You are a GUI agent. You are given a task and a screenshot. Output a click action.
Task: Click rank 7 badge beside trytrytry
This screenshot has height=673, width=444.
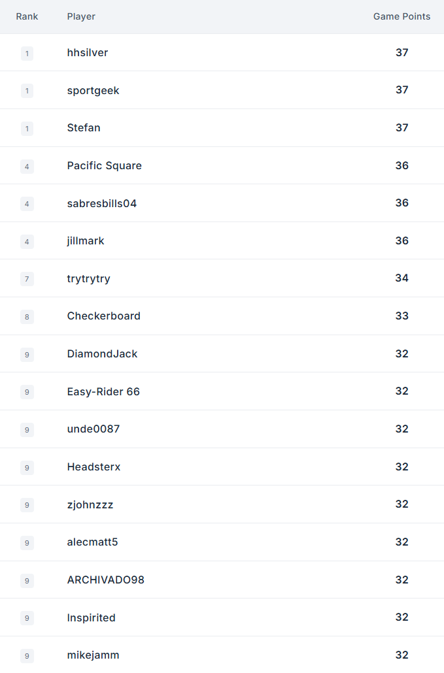pos(27,279)
